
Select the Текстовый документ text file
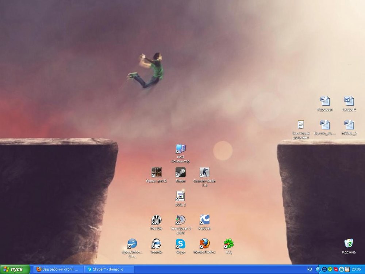[301, 125]
